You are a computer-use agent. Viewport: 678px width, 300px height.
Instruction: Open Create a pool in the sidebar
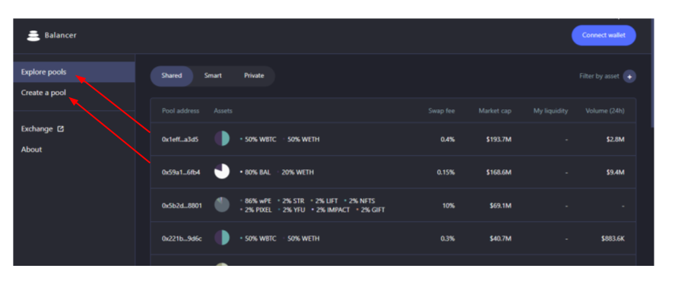[x=43, y=93]
